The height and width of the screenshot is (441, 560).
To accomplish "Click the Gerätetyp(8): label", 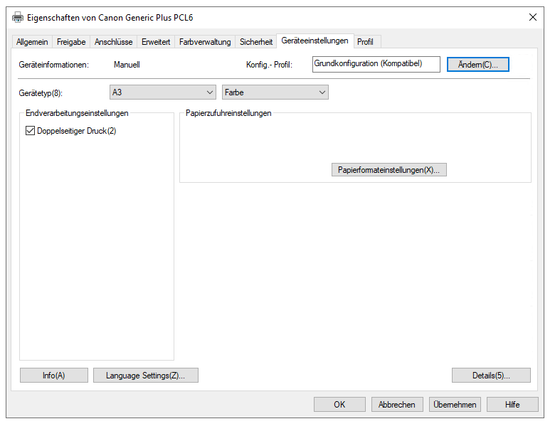I will pyautogui.click(x=41, y=93).
